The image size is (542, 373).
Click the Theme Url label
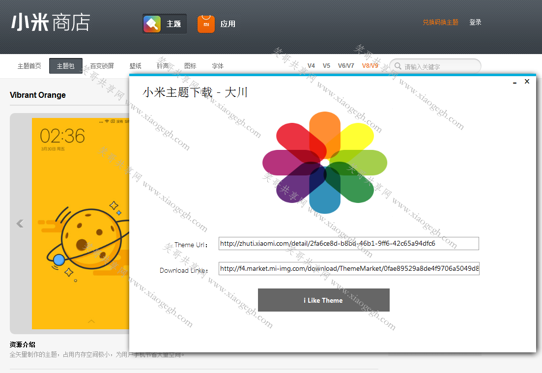(191, 245)
